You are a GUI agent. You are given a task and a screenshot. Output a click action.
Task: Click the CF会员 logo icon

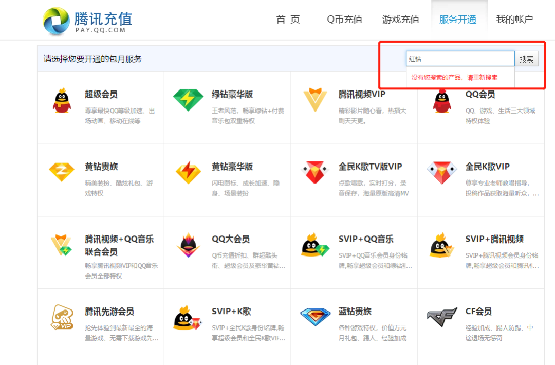[442, 317]
